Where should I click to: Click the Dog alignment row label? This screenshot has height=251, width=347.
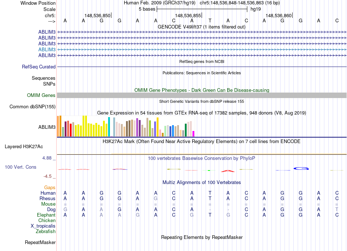51,210
